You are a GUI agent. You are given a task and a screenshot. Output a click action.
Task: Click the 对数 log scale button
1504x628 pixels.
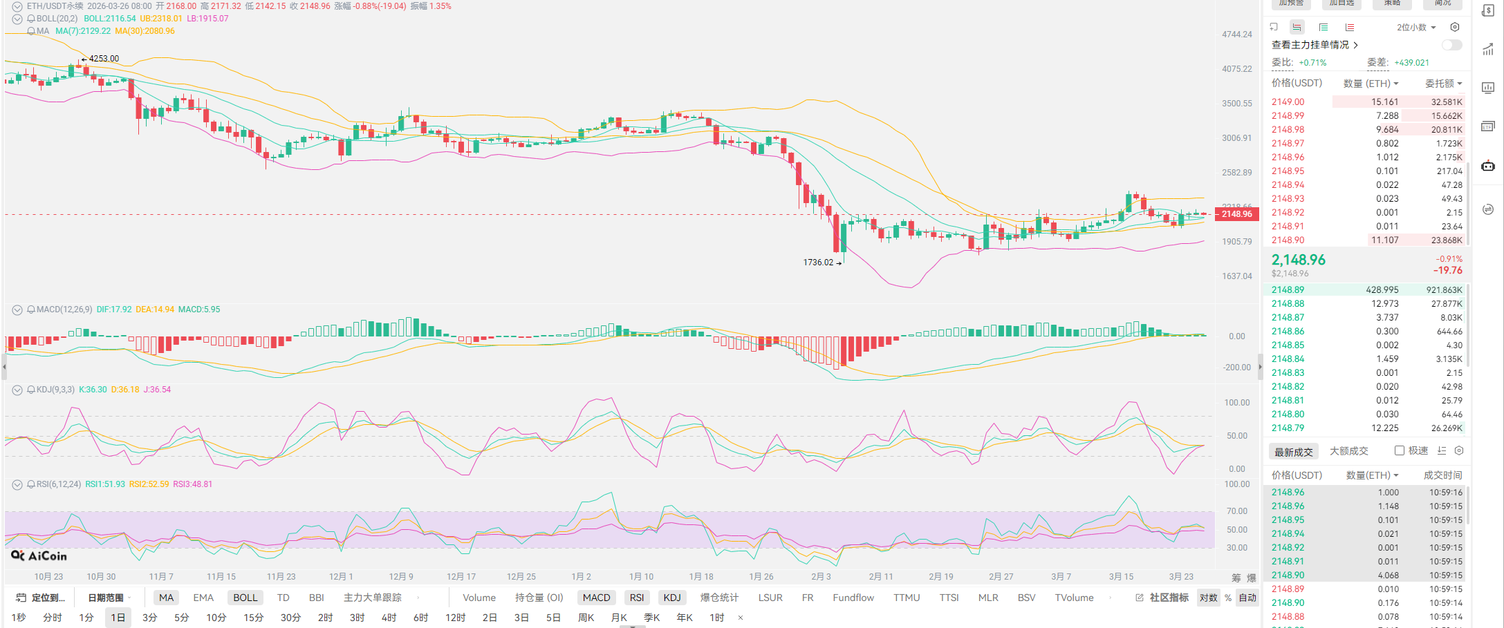(1208, 598)
